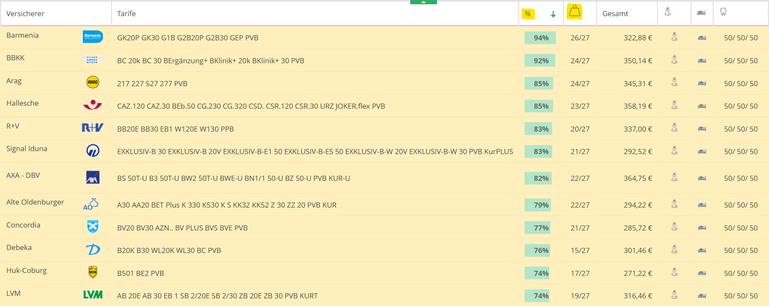Click bed icon in Barmenia row
769x306 pixels.
tap(702, 38)
